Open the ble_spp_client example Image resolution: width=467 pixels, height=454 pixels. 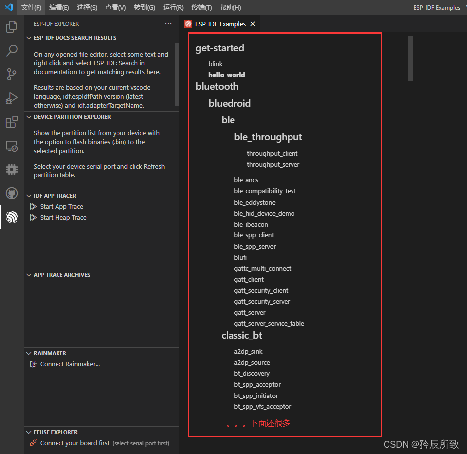[x=254, y=235]
